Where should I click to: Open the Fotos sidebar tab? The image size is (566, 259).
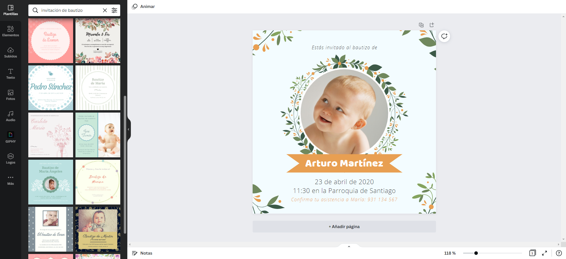coord(11,95)
